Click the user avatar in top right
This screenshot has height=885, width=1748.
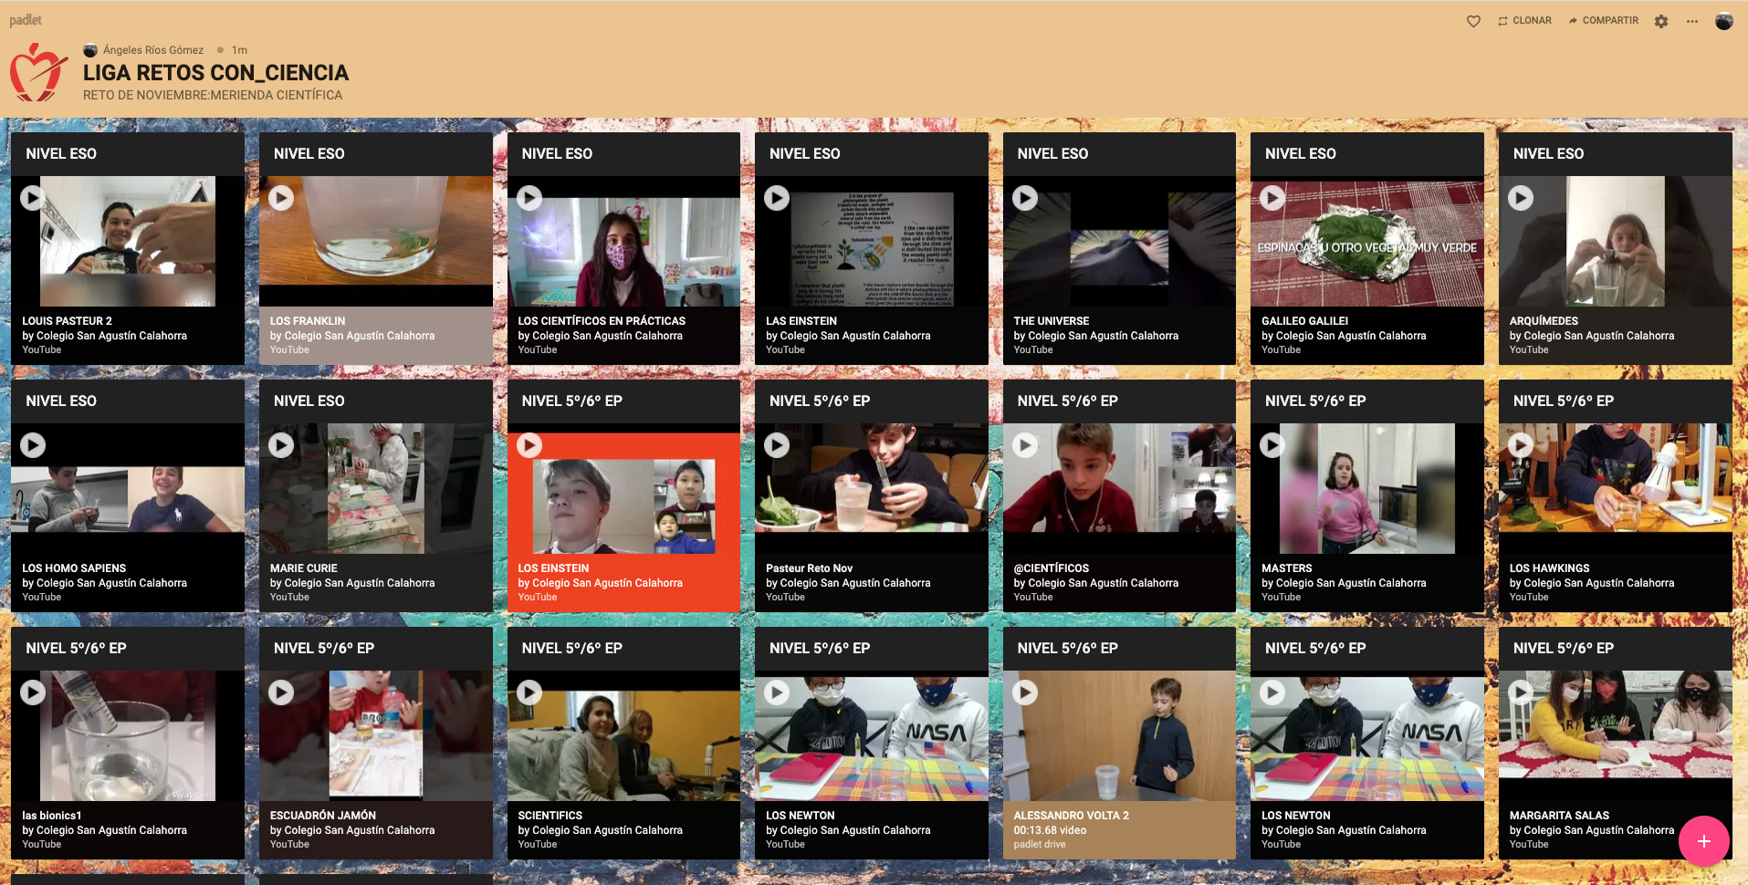1723,21
